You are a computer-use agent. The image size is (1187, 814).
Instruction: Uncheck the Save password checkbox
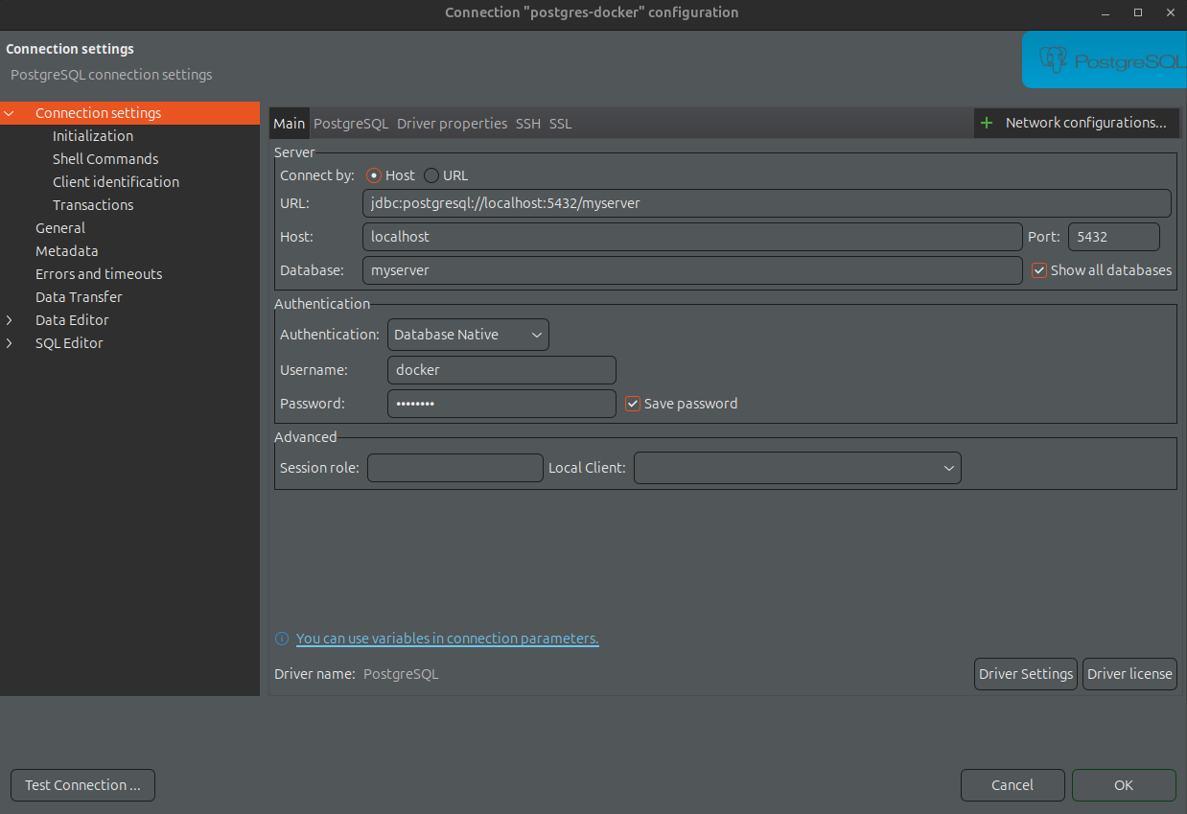coord(632,404)
